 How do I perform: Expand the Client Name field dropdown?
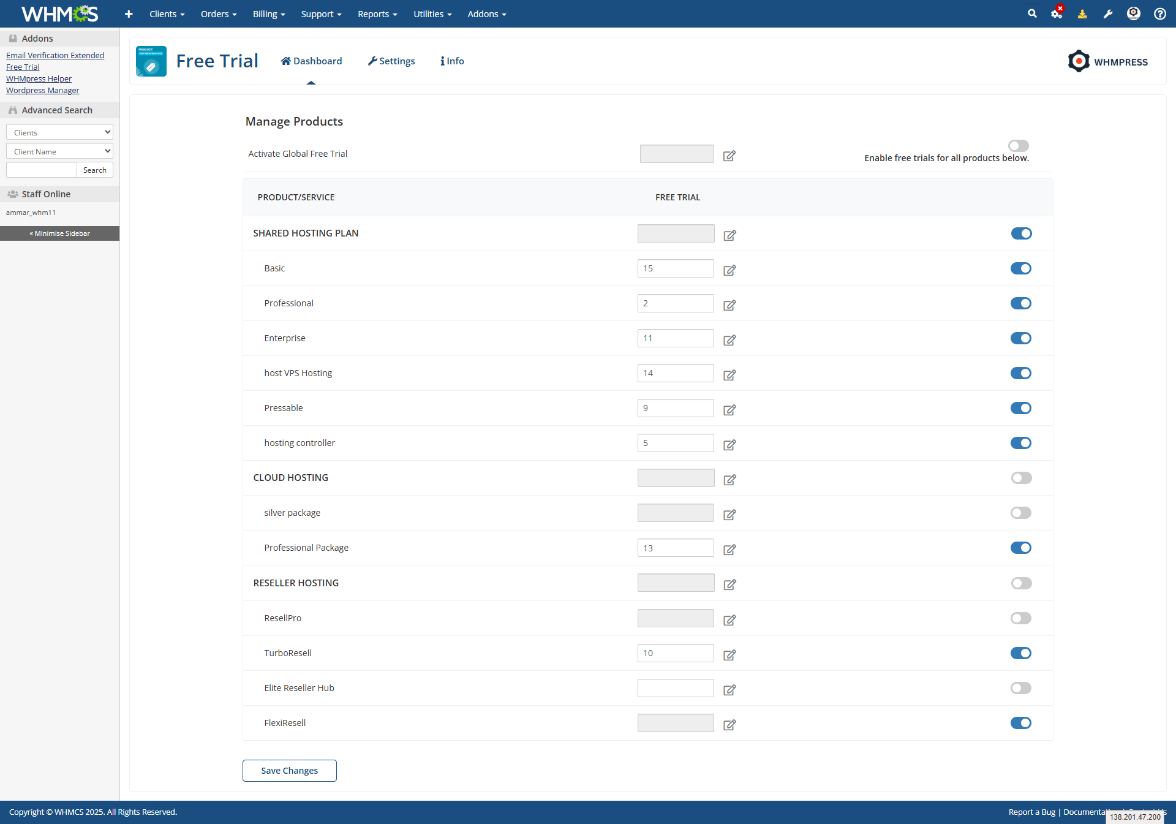point(59,151)
